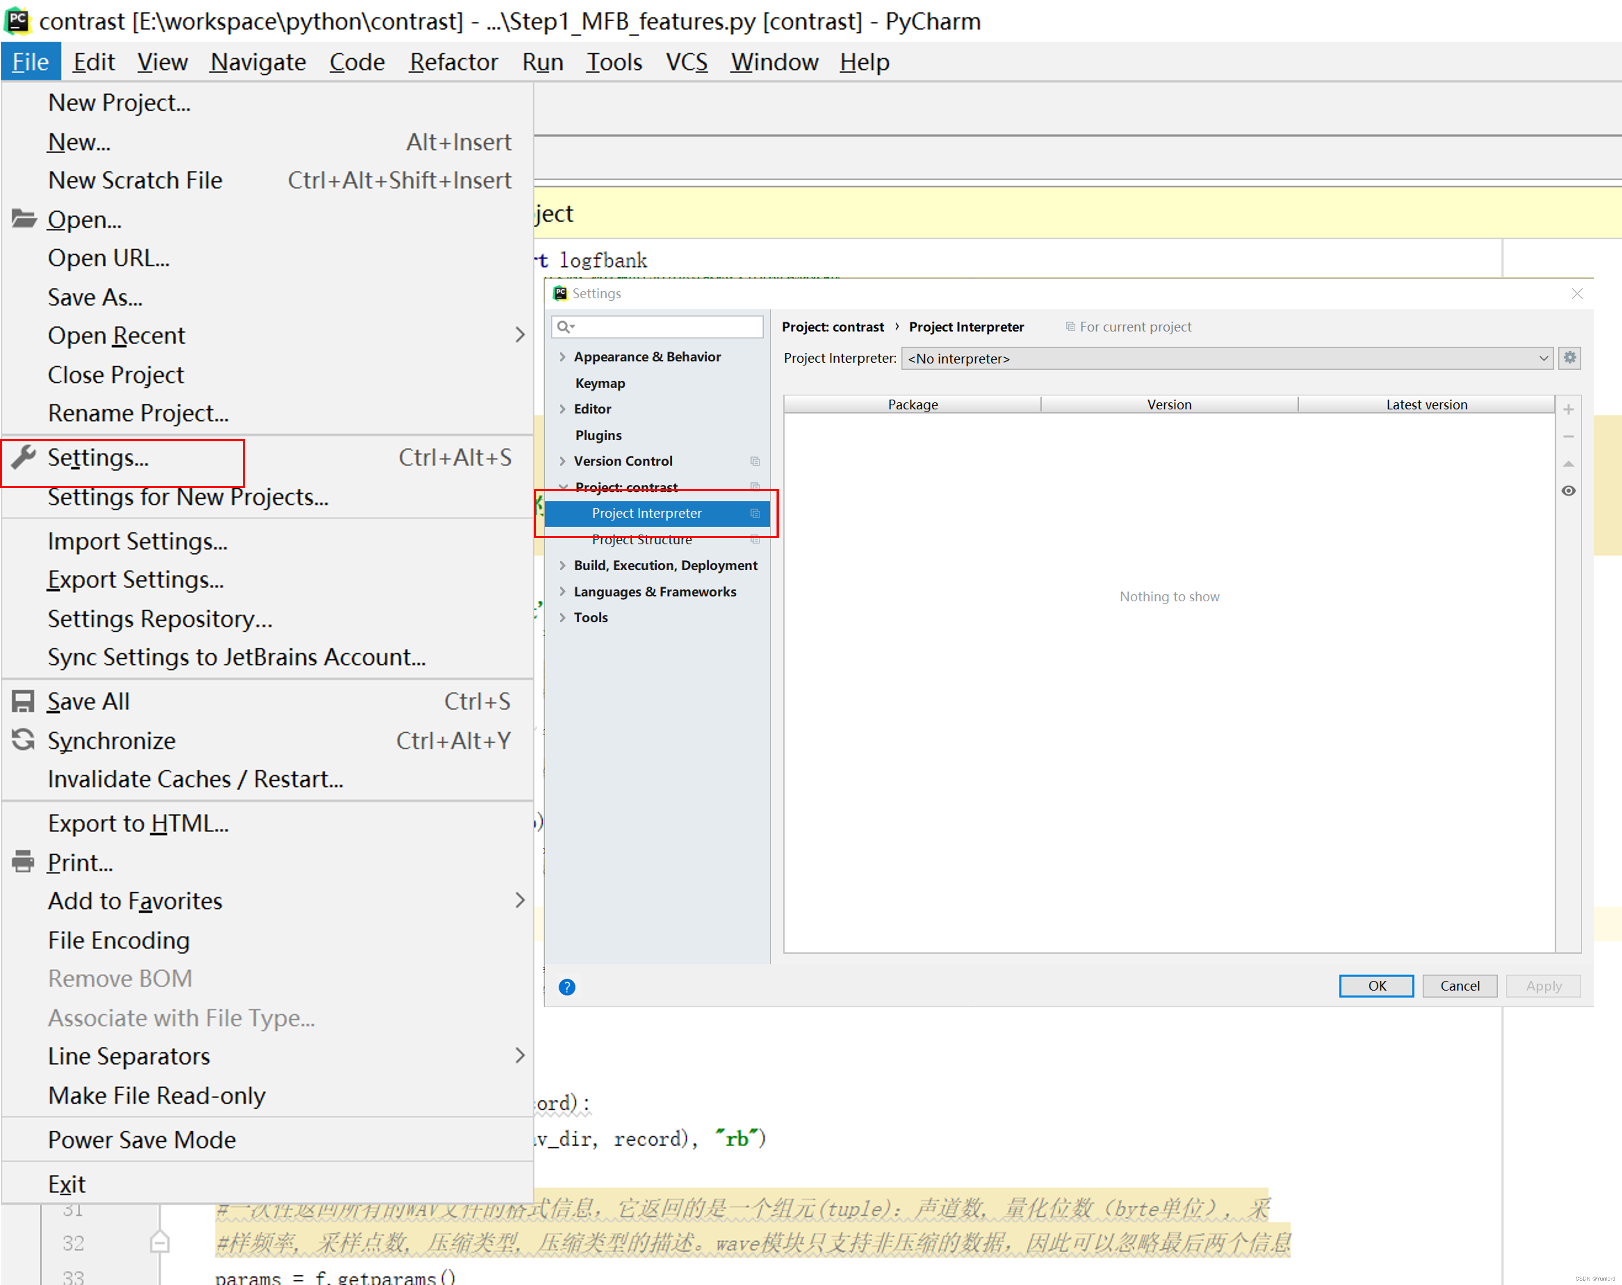The image size is (1622, 1285).
Task: Open the Open Recent submenu arrow
Action: tap(519, 335)
